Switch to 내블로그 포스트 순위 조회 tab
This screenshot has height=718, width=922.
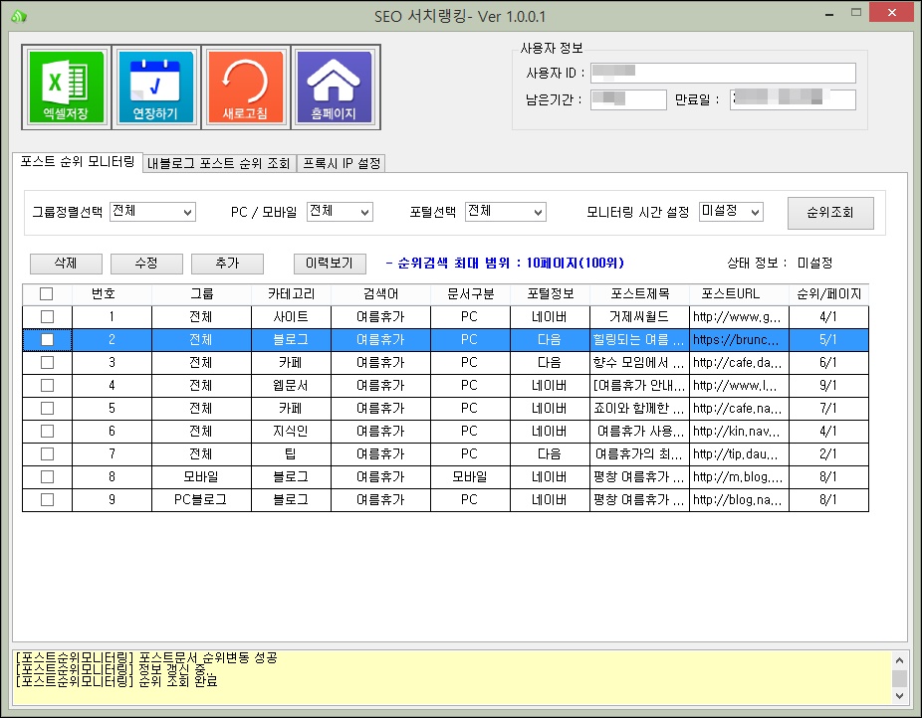point(219,164)
